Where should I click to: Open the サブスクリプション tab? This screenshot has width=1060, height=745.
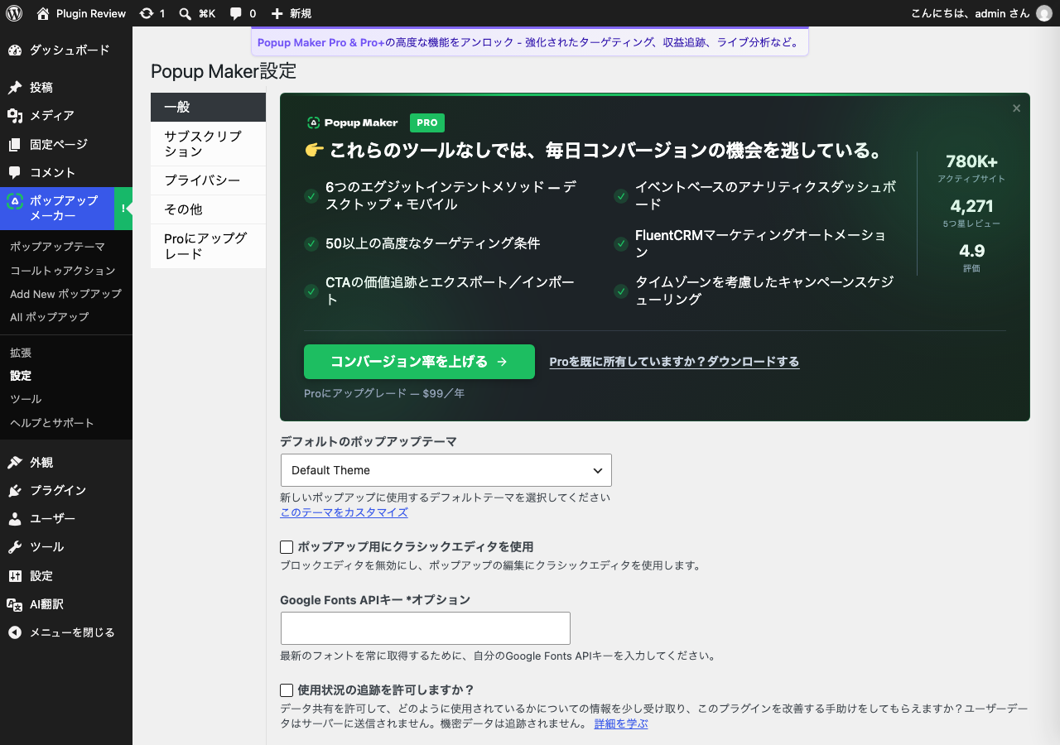point(208,144)
